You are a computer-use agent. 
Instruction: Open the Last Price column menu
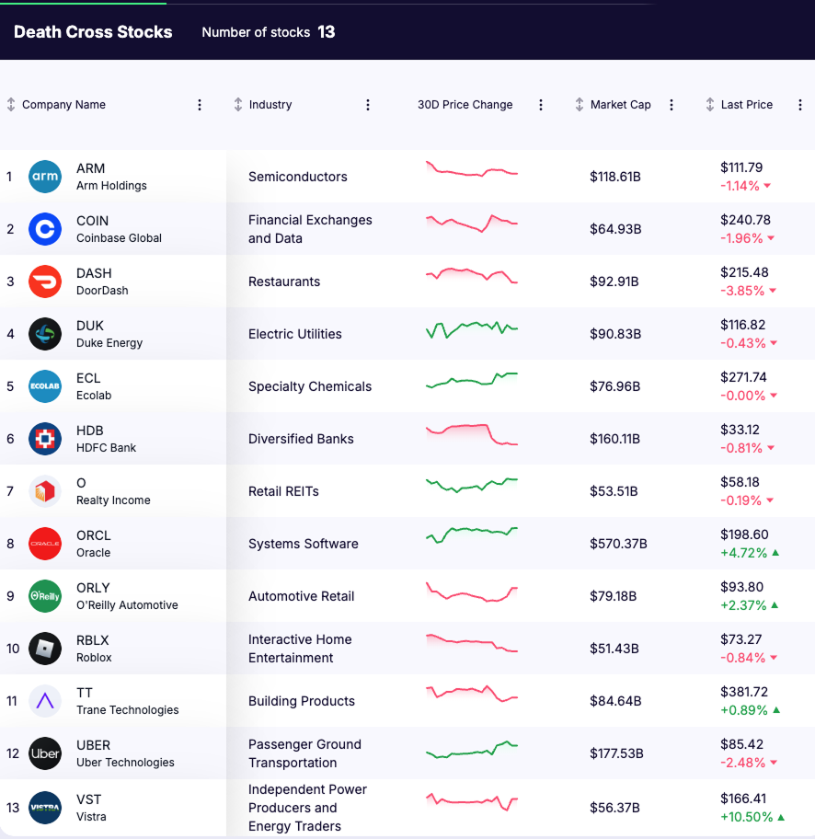point(799,105)
